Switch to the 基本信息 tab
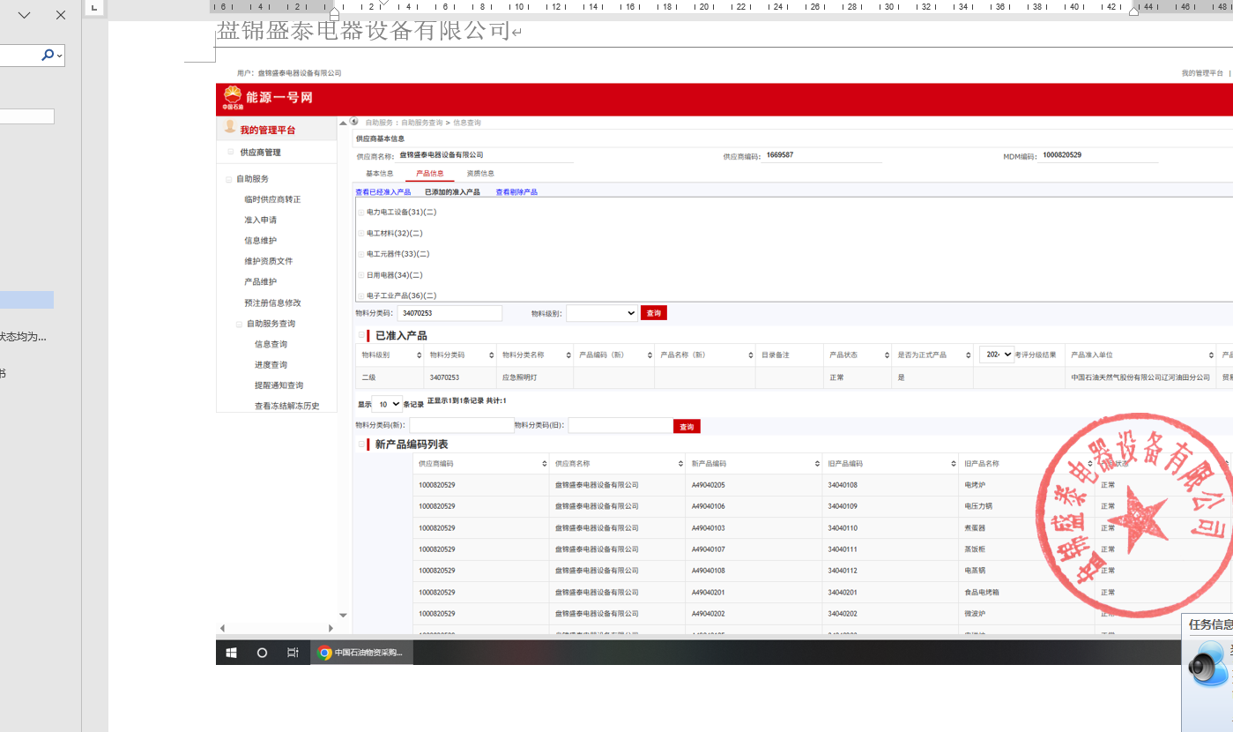Image resolution: width=1233 pixels, height=732 pixels. pyautogui.click(x=380, y=174)
